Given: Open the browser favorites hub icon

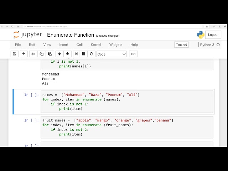Looking at the screenshot, I should tap(214, 26).
